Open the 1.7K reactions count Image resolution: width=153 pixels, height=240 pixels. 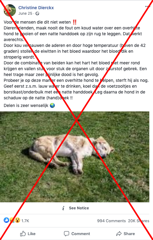pyautogui.click(x=25, y=221)
